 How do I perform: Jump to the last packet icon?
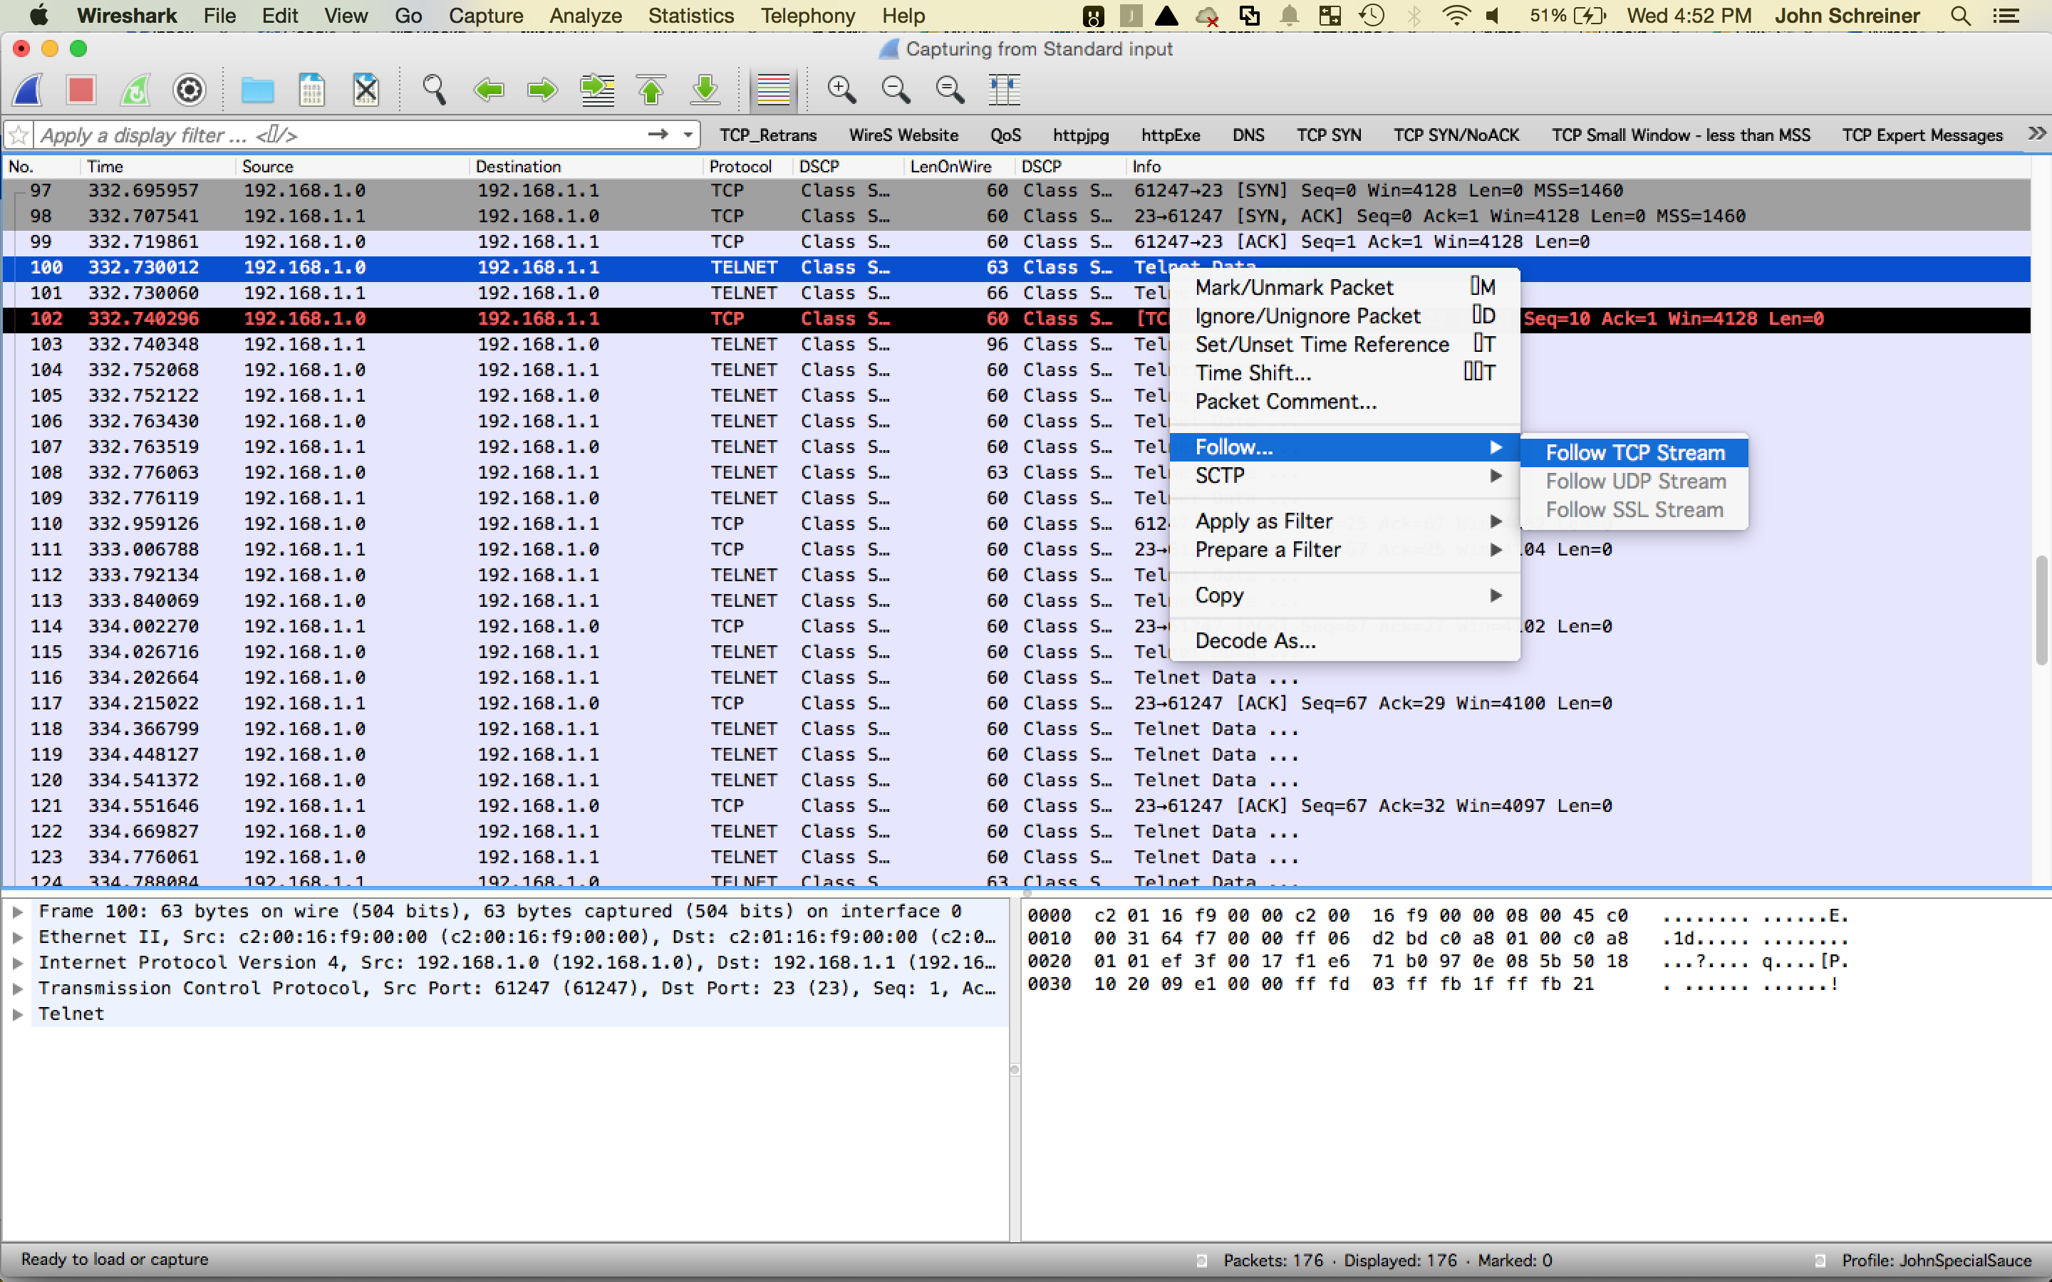(705, 90)
